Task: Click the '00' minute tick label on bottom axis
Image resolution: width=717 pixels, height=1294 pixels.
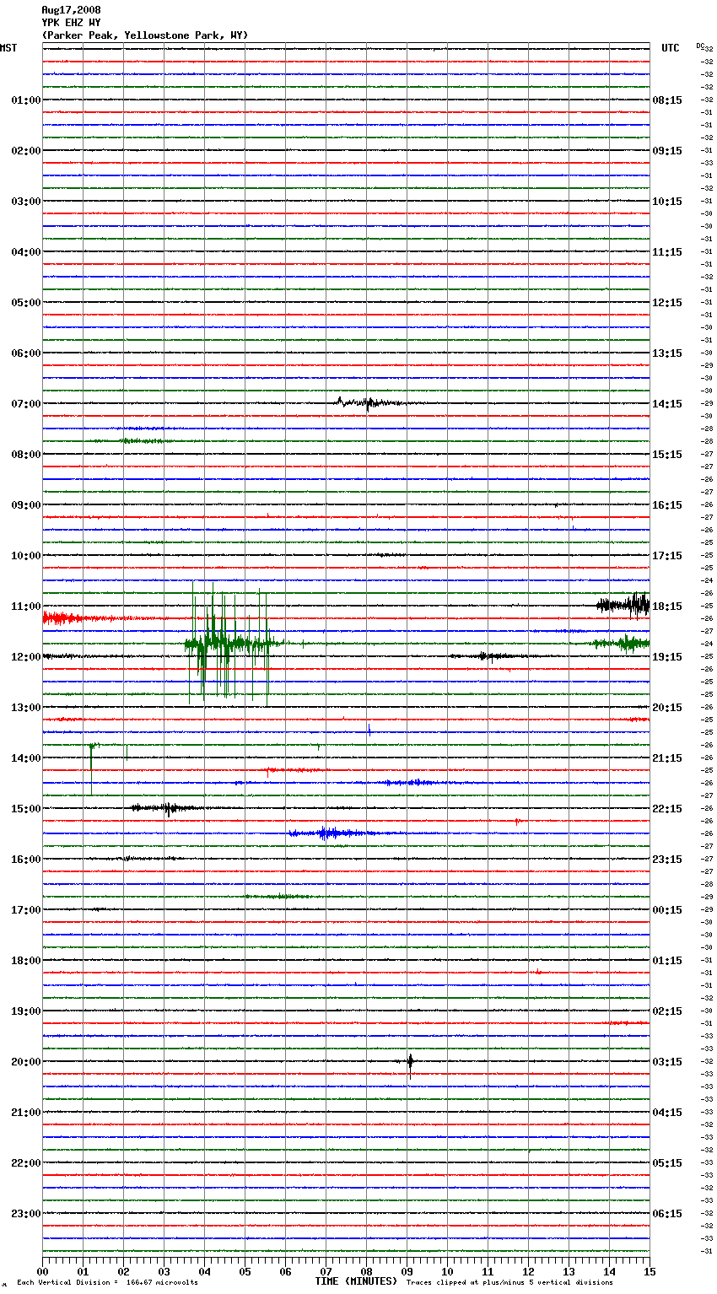Action: click(42, 1271)
